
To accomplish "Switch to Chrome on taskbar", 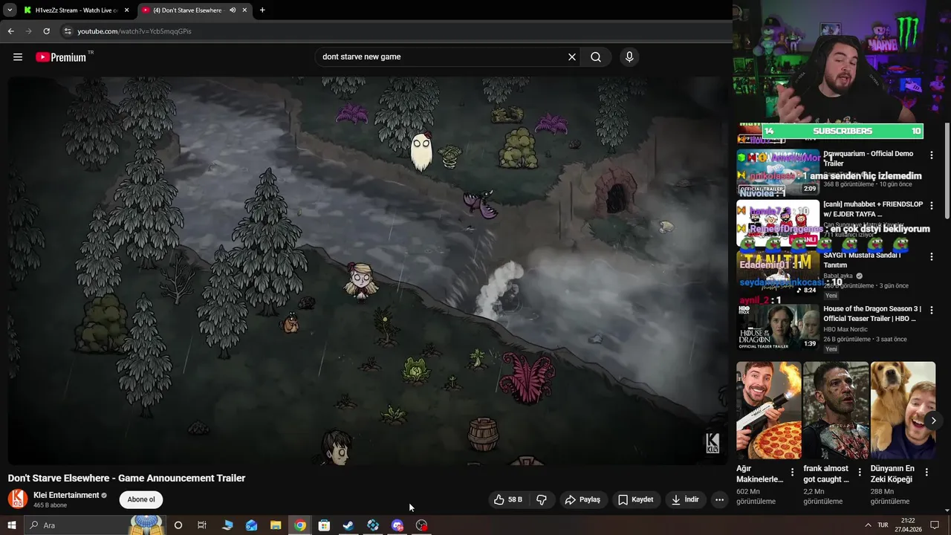I will pos(300,525).
